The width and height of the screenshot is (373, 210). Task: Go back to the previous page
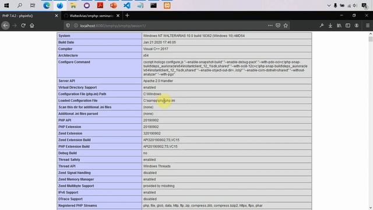pos(5,26)
